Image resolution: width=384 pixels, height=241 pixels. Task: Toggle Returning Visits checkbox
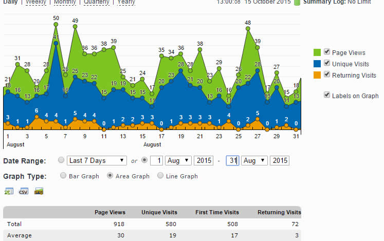(x=327, y=74)
